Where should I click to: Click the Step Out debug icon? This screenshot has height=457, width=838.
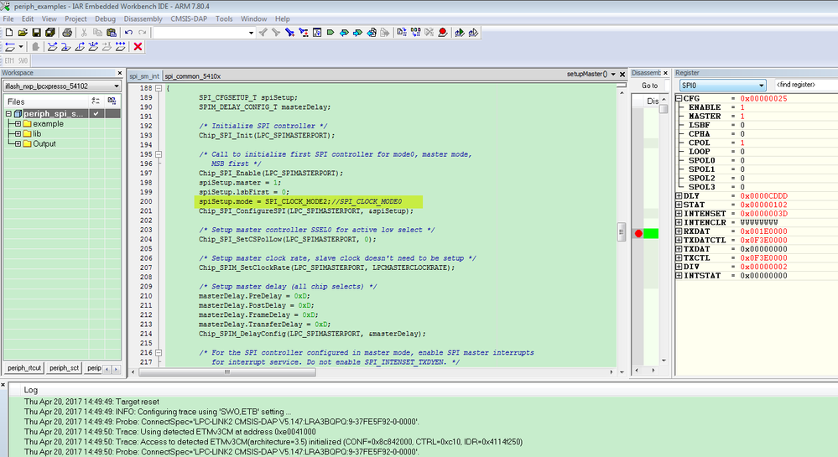coord(80,47)
